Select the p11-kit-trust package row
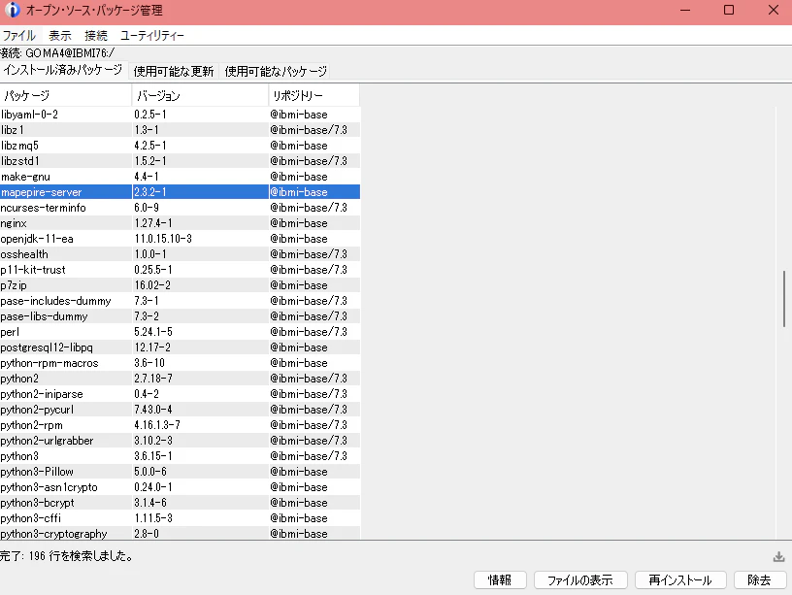This screenshot has height=595, width=792. [180, 270]
